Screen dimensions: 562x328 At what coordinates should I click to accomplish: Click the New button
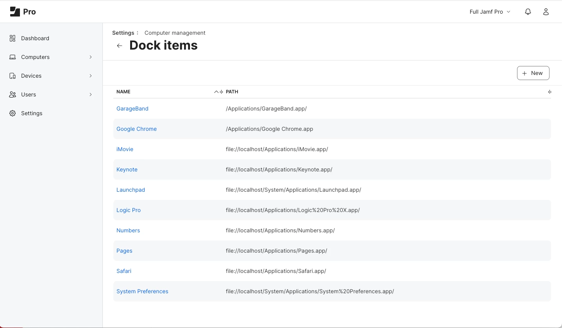(x=533, y=73)
